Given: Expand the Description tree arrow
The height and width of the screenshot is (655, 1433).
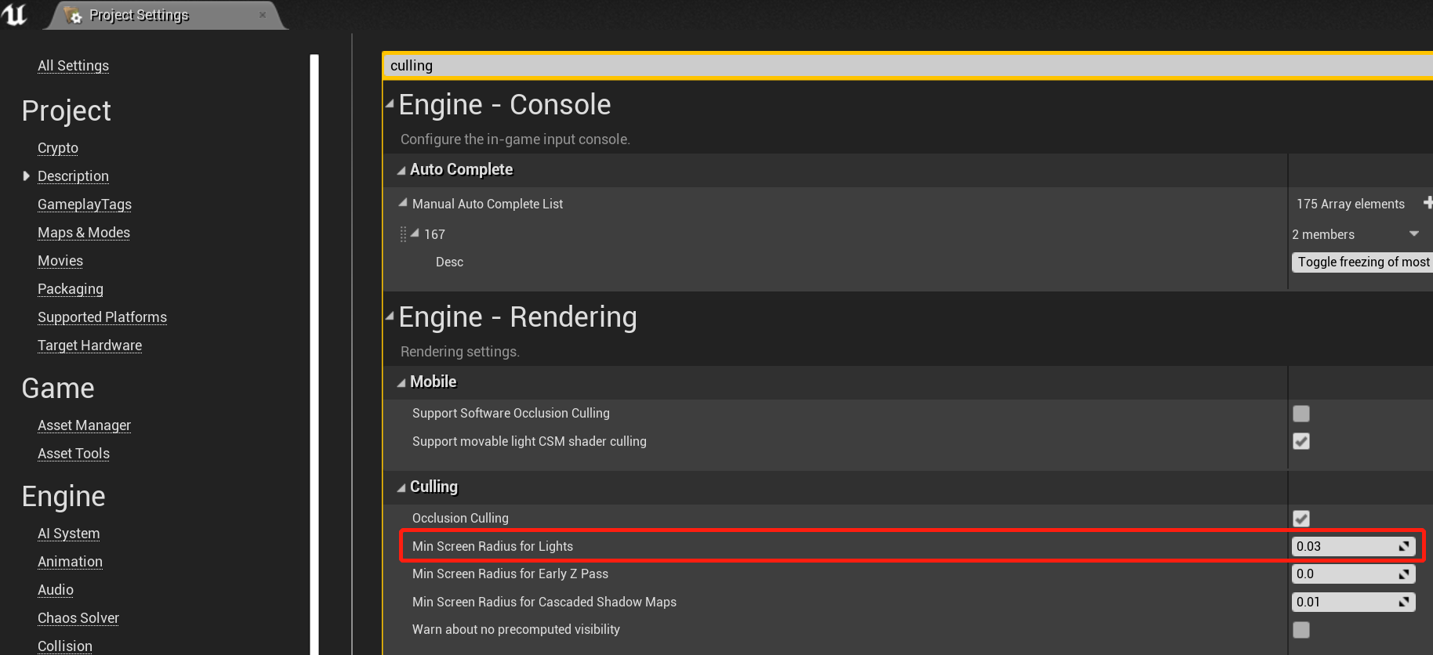Looking at the screenshot, I should click(x=26, y=176).
